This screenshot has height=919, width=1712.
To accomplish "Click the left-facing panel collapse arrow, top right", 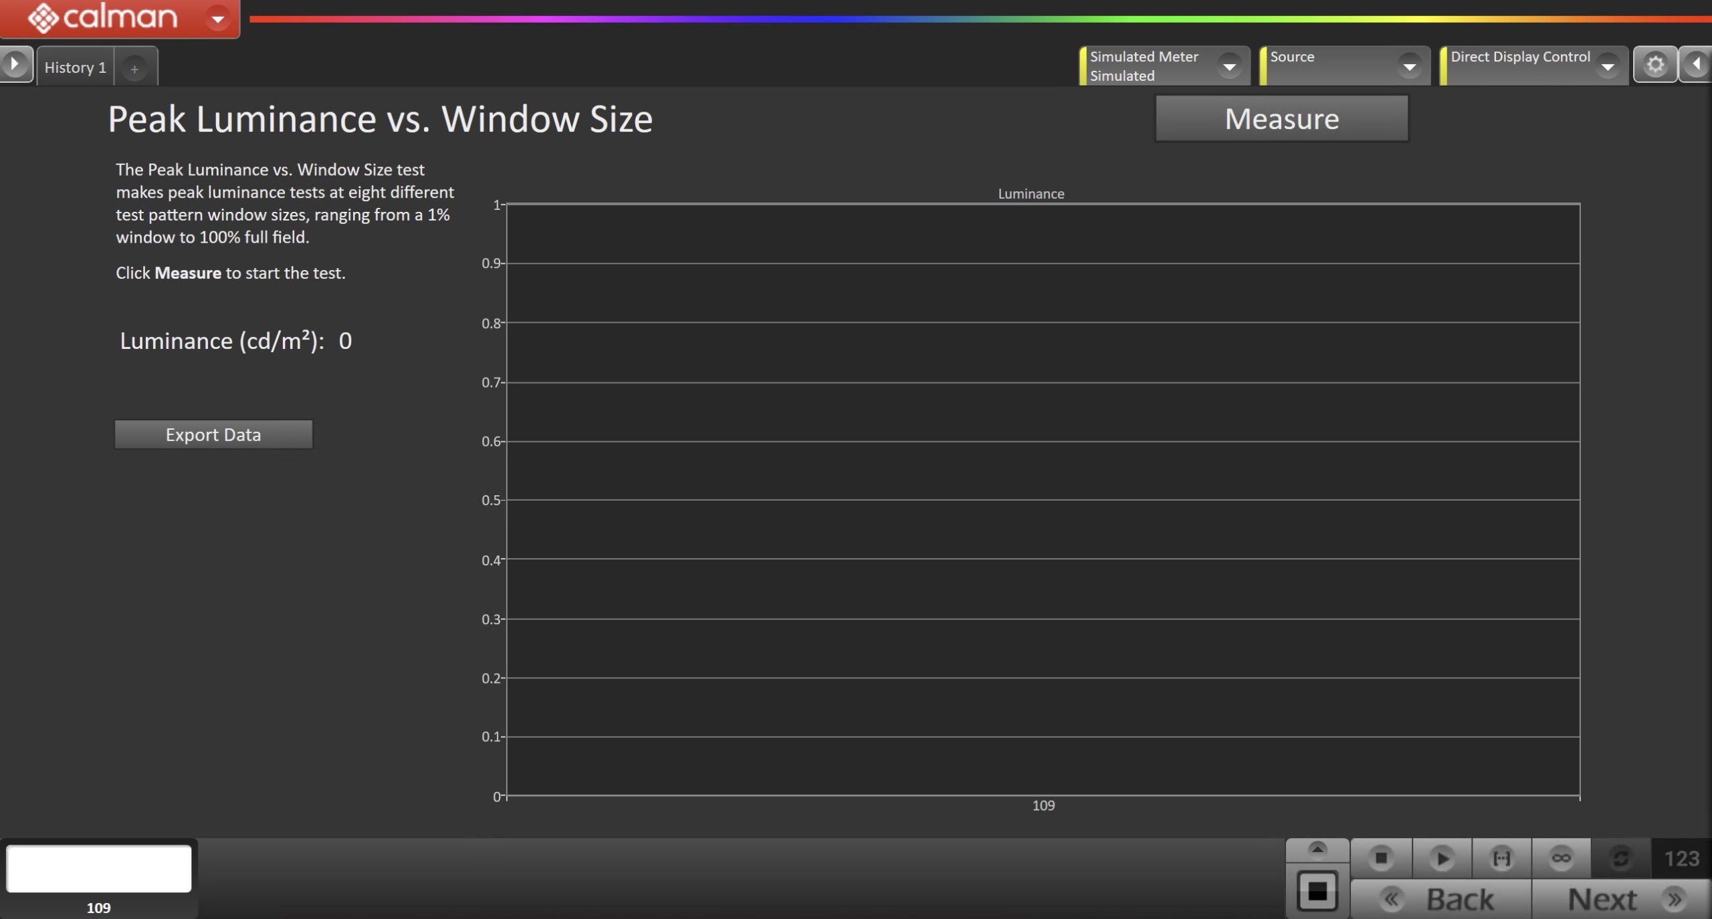I will click(x=1697, y=65).
